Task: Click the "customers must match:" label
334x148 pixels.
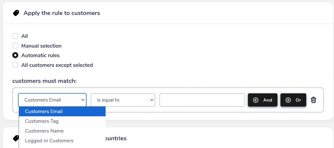Action: 45,81
